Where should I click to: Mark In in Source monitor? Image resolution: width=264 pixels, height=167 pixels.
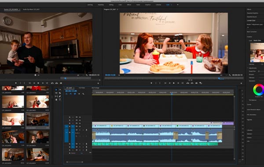click(20, 83)
